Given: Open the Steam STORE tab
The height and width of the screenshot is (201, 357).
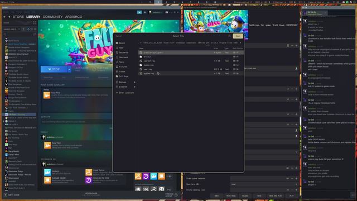Looking at the screenshot, I should coord(18,17).
